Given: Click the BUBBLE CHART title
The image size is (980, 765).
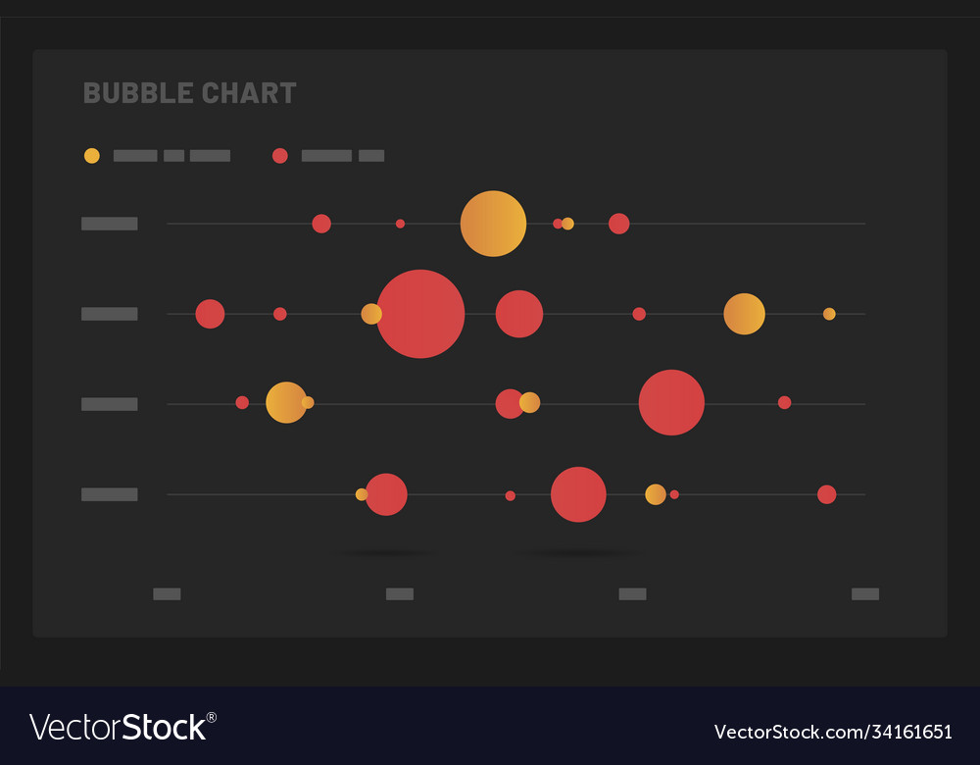Looking at the screenshot, I should pyautogui.click(x=189, y=93).
